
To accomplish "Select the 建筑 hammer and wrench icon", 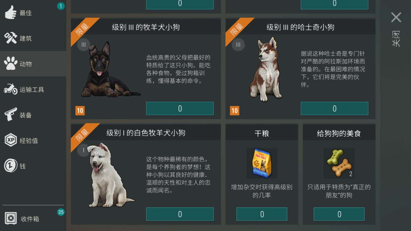I will click(11, 38).
